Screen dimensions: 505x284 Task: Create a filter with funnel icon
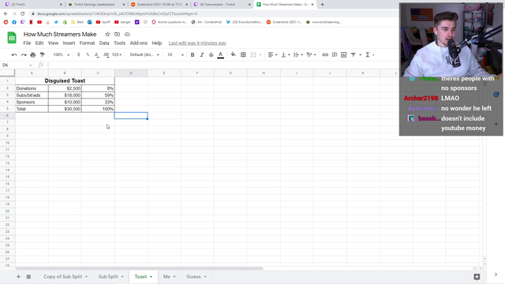point(353,54)
